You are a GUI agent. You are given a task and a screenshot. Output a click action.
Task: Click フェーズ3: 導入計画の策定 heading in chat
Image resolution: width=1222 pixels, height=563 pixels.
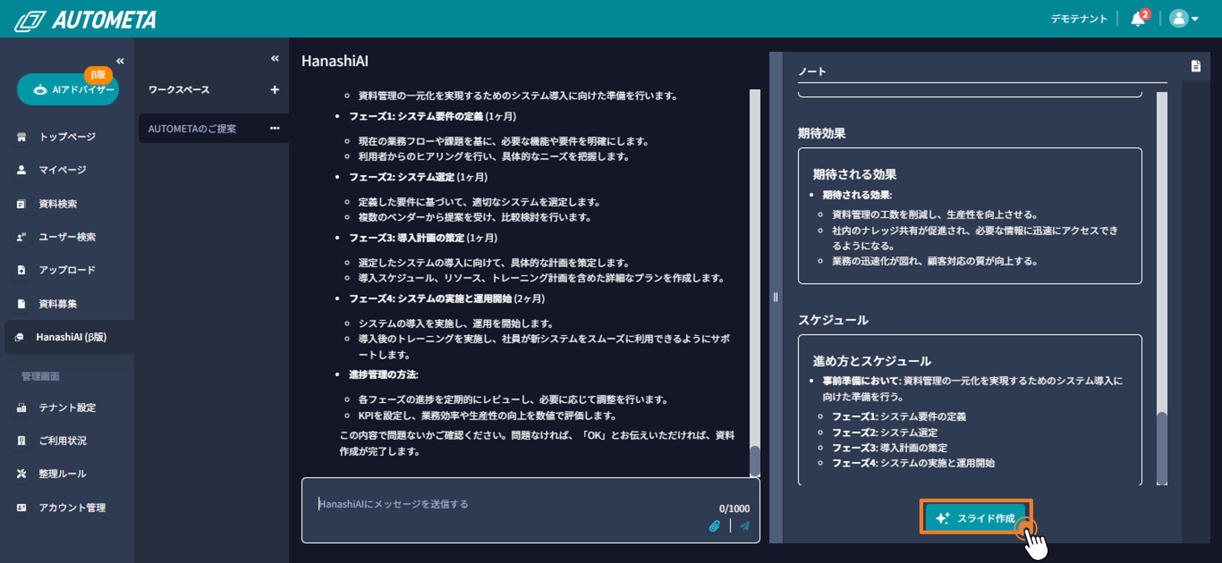(x=407, y=237)
